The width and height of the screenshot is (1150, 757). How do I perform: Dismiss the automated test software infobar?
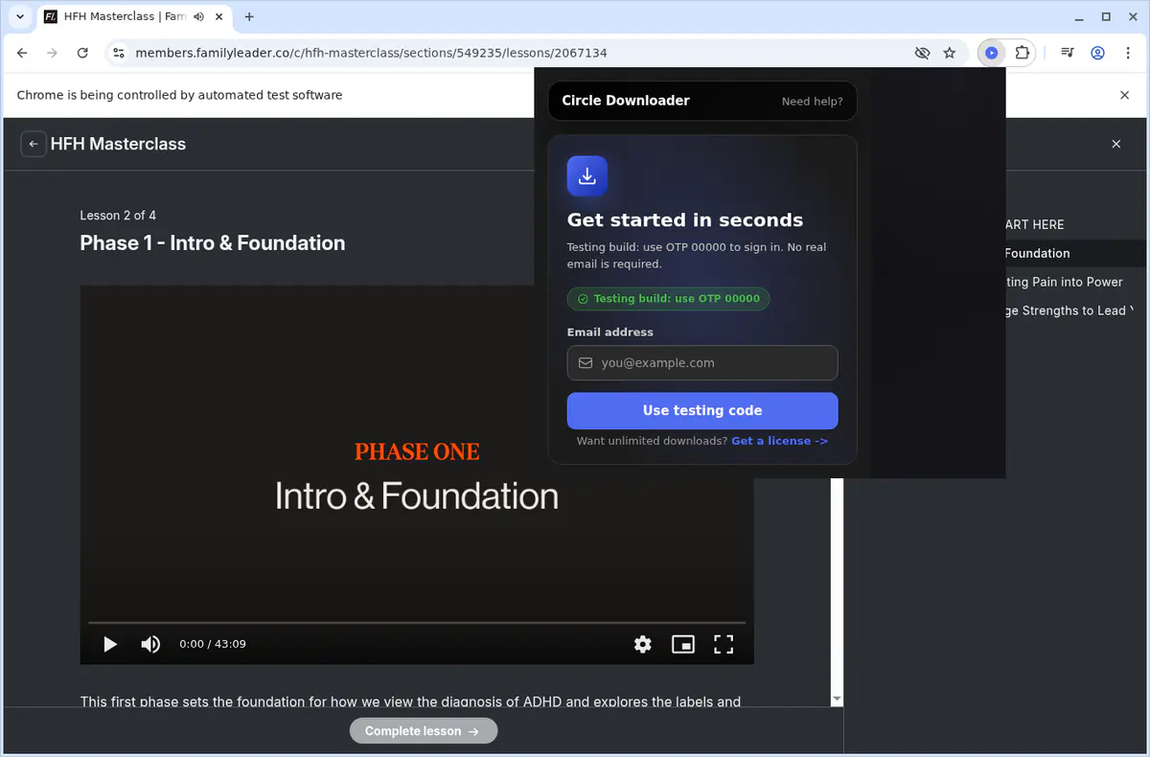pyautogui.click(x=1125, y=95)
